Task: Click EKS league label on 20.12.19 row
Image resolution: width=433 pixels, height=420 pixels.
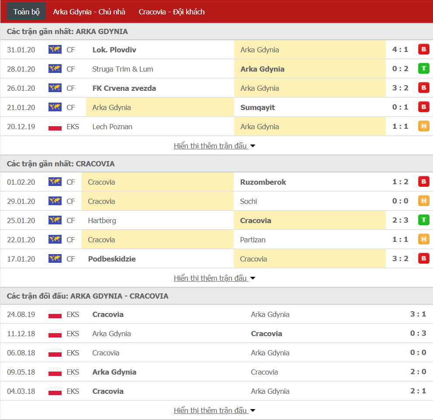Action: [73, 127]
